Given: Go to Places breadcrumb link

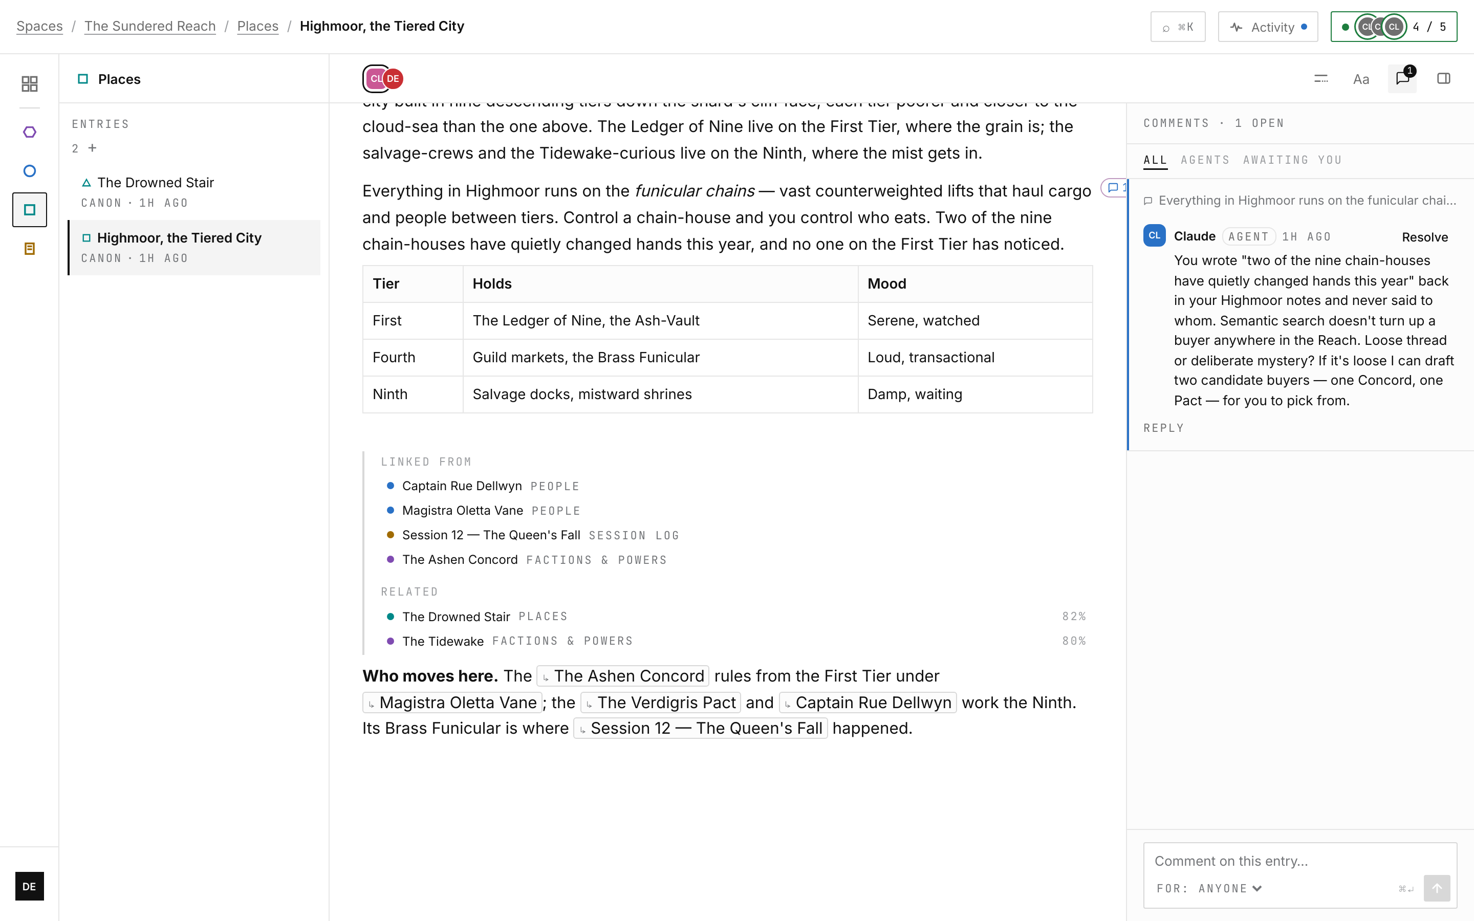Looking at the screenshot, I should coord(257,26).
